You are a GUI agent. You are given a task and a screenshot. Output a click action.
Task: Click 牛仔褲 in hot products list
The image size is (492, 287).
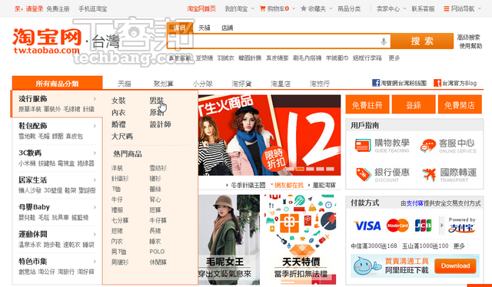[158, 220]
